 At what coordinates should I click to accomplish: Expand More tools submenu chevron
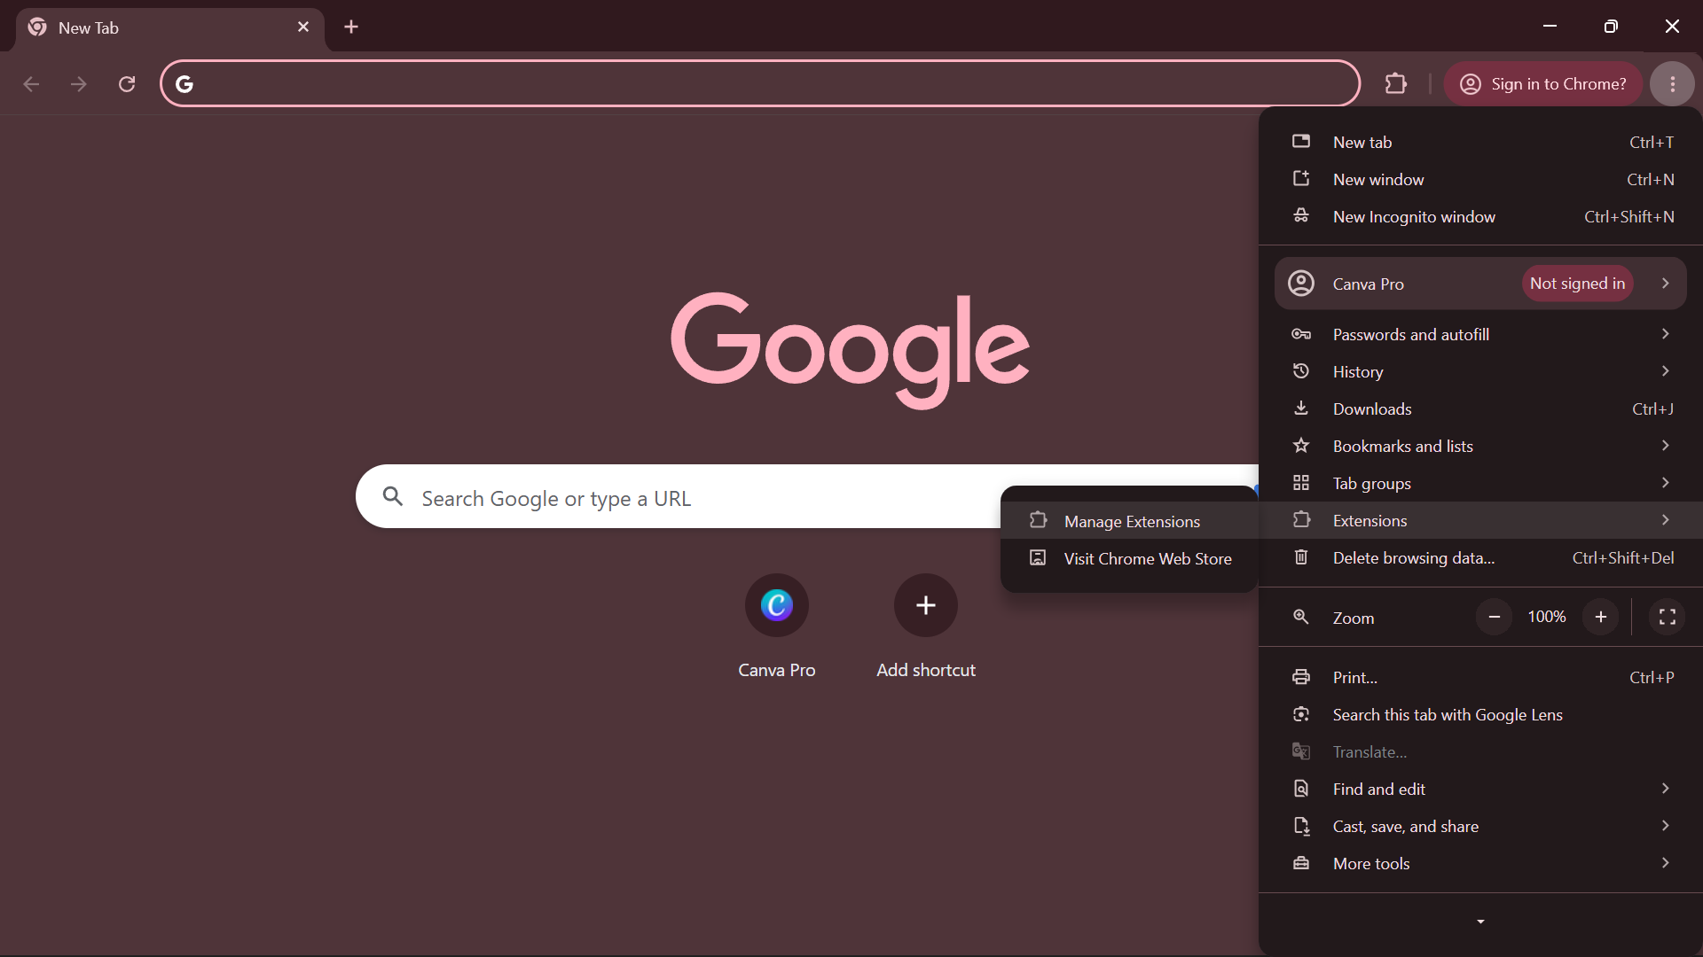click(1665, 863)
